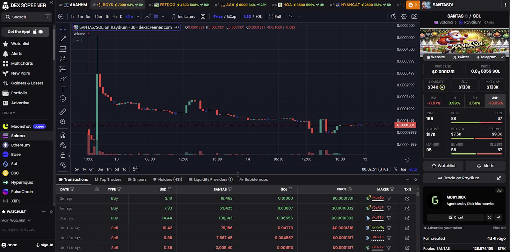This screenshot has height=252, width=510.
Task: Select the brush drawing tool
Action: point(63,79)
